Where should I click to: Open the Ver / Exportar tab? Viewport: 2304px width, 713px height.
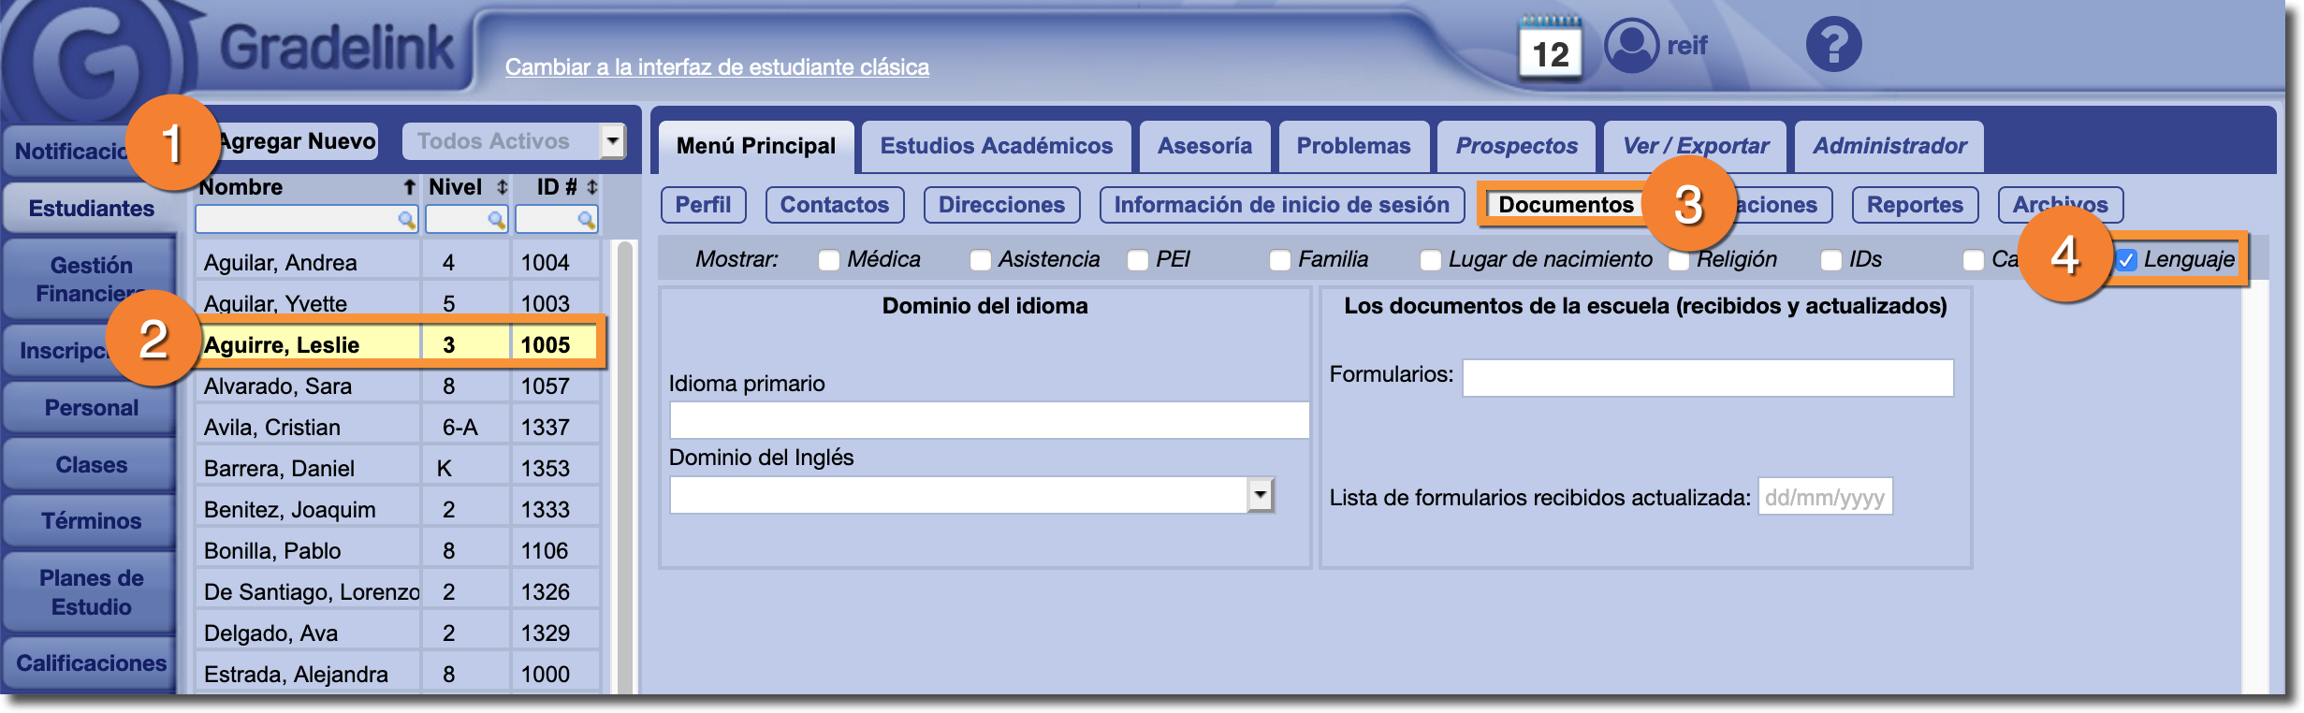[x=1695, y=146]
